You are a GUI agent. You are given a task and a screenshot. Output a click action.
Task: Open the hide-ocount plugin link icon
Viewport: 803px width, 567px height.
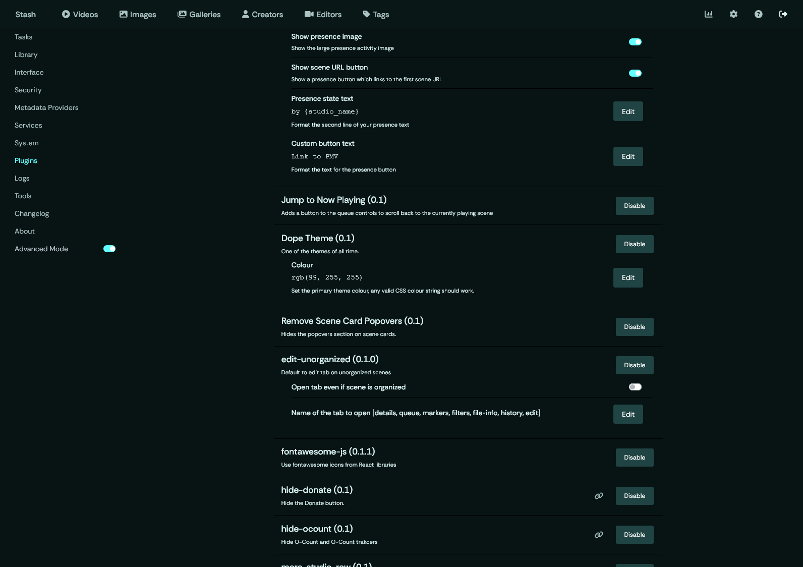(599, 535)
